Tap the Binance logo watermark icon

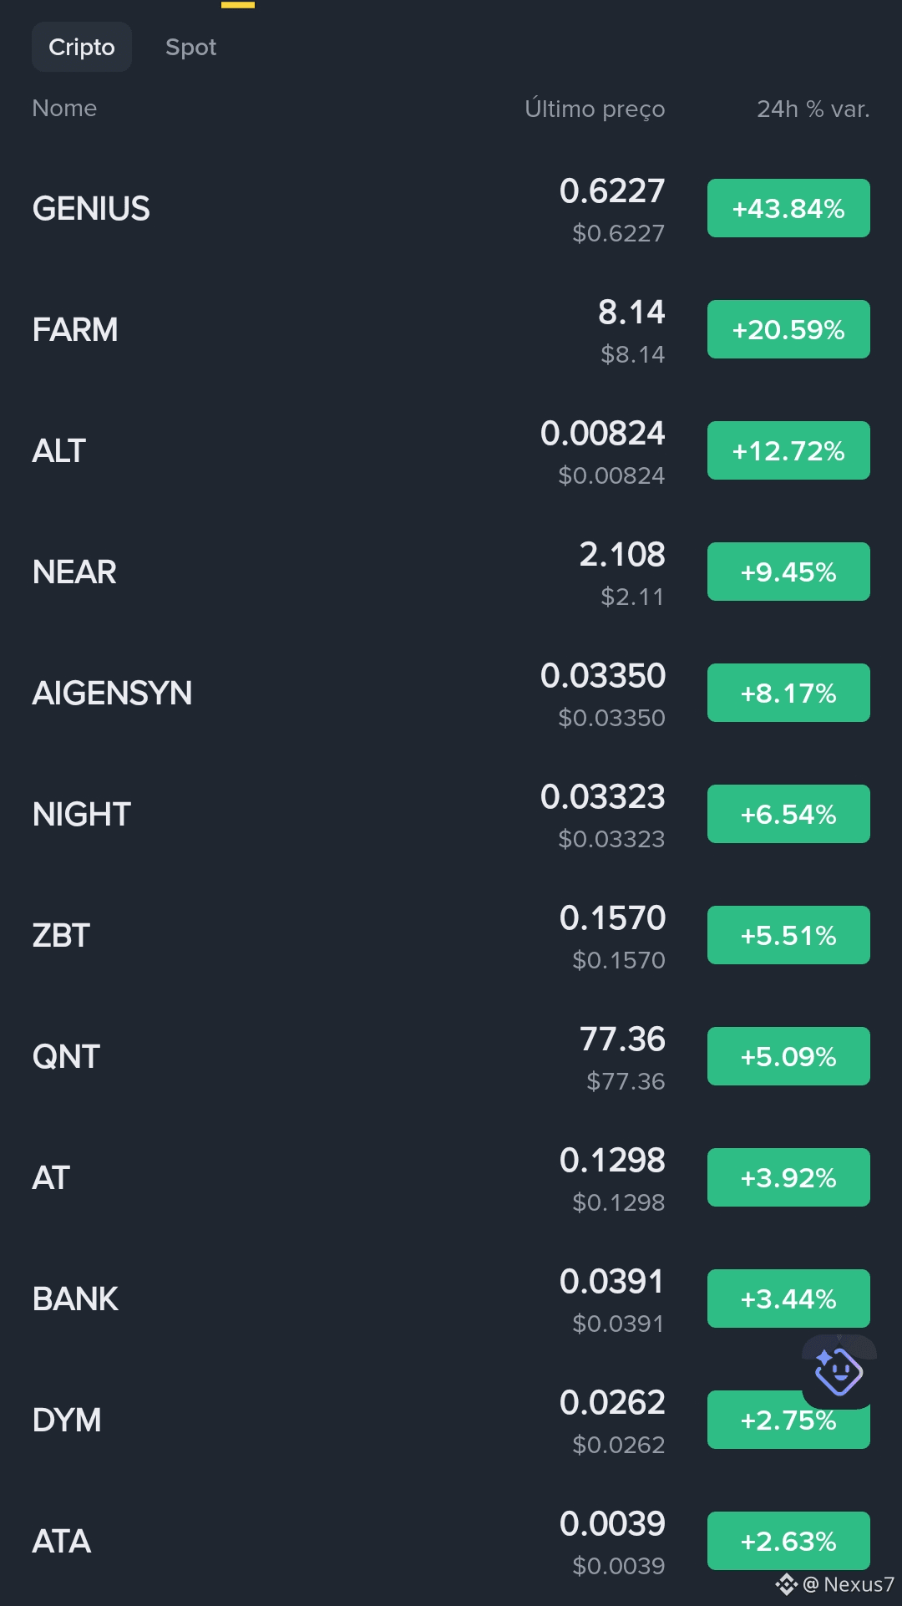786,1584
